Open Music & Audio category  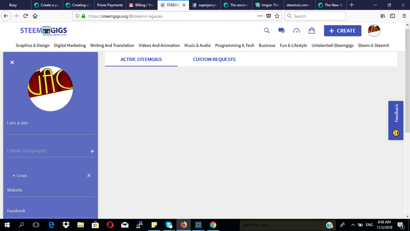(x=198, y=45)
